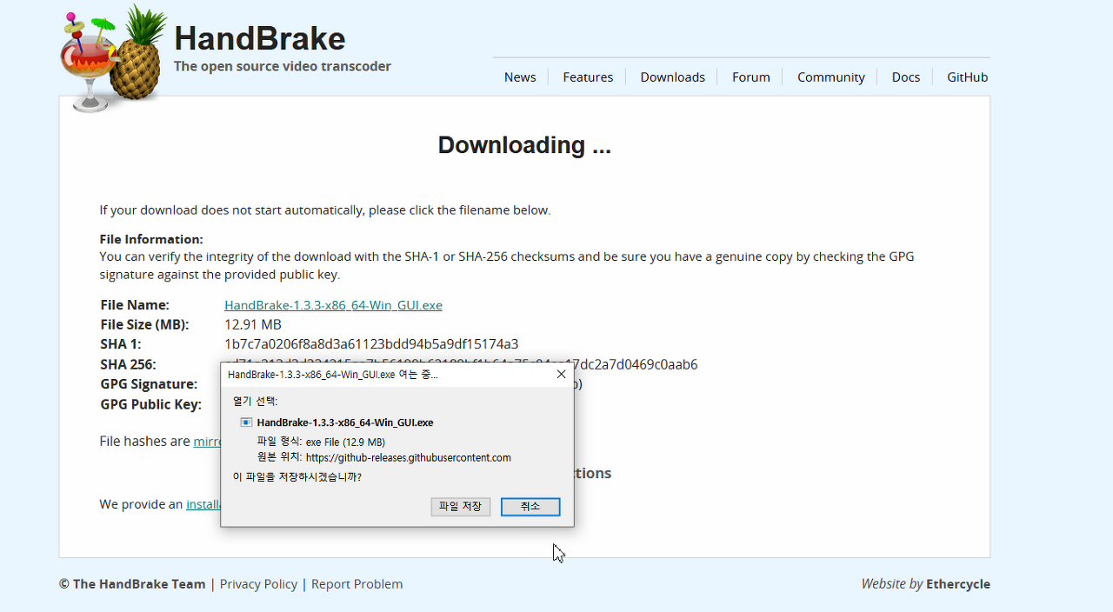
Task: Open the Community menu item
Action: [830, 77]
